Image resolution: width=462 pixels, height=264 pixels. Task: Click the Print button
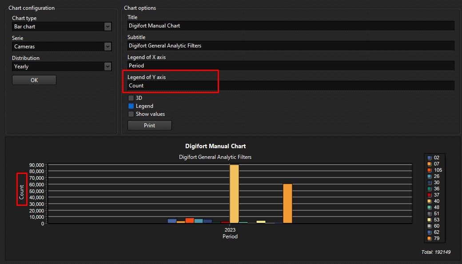[149, 126]
